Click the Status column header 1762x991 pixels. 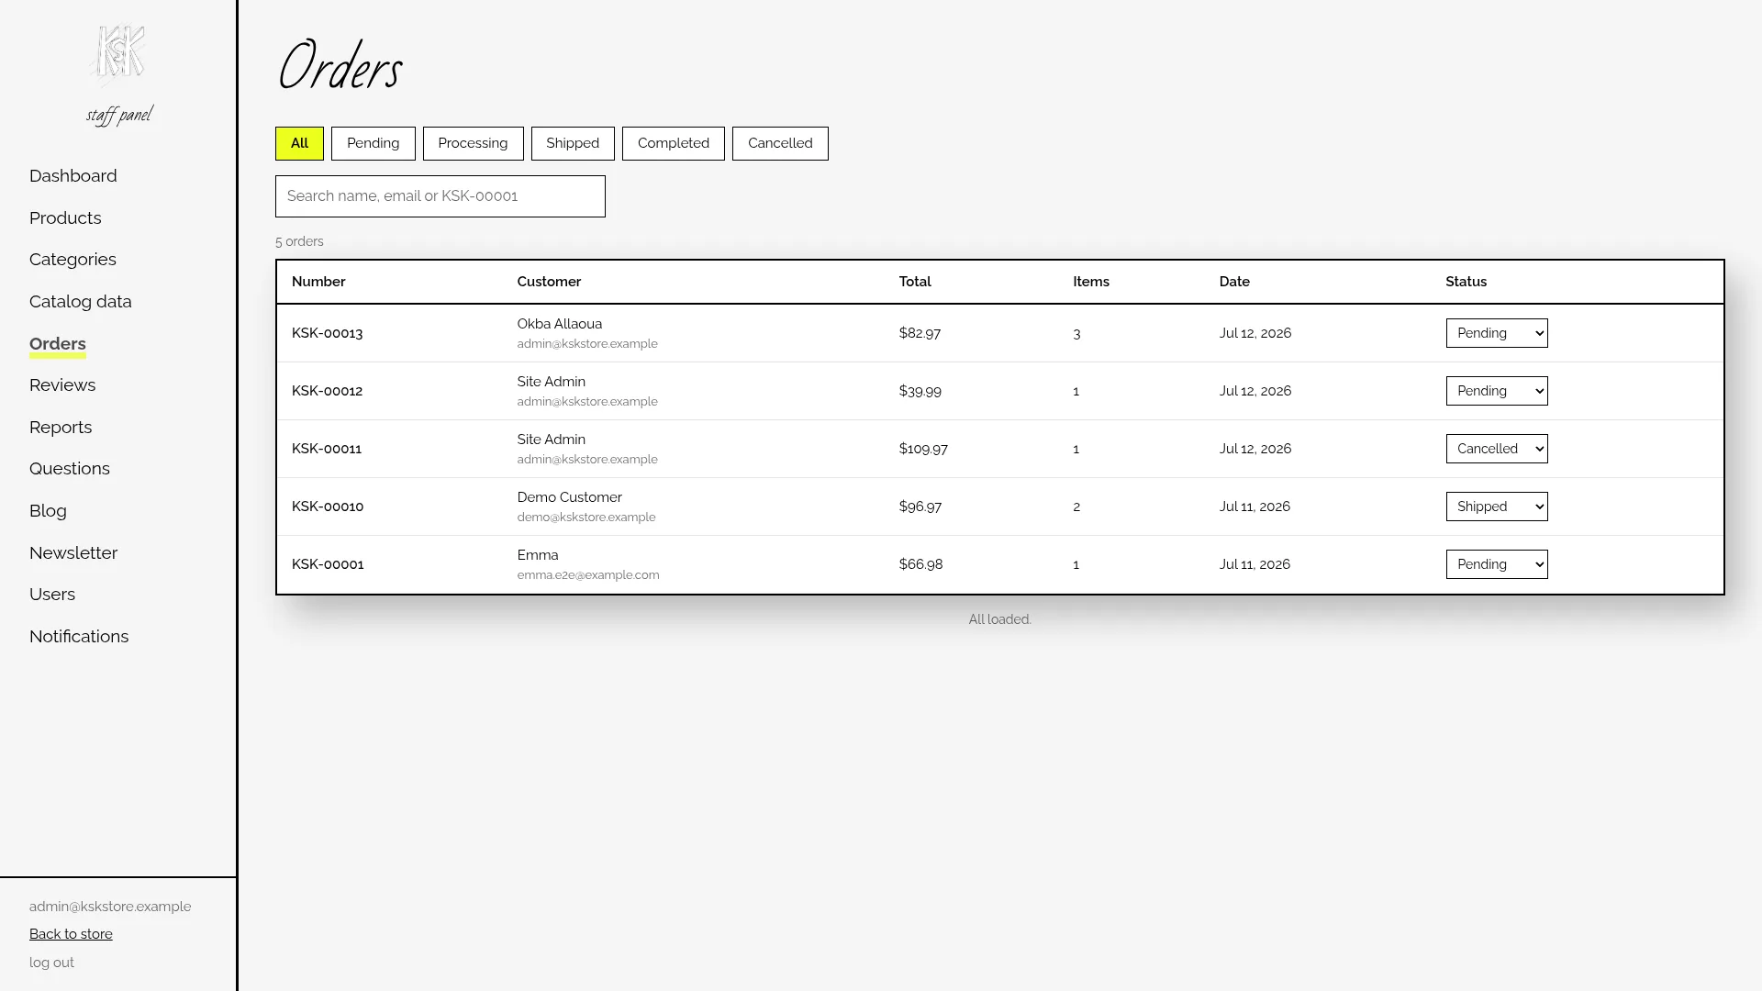1466,282
